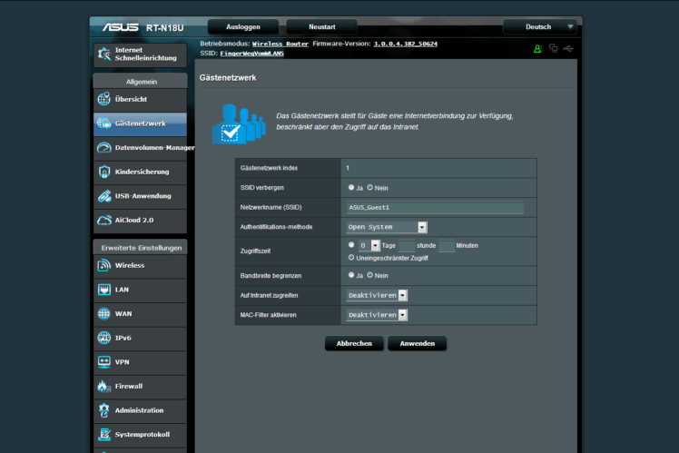Click the stunde input field
Screen dimensions: 679x453
[406, 246]
